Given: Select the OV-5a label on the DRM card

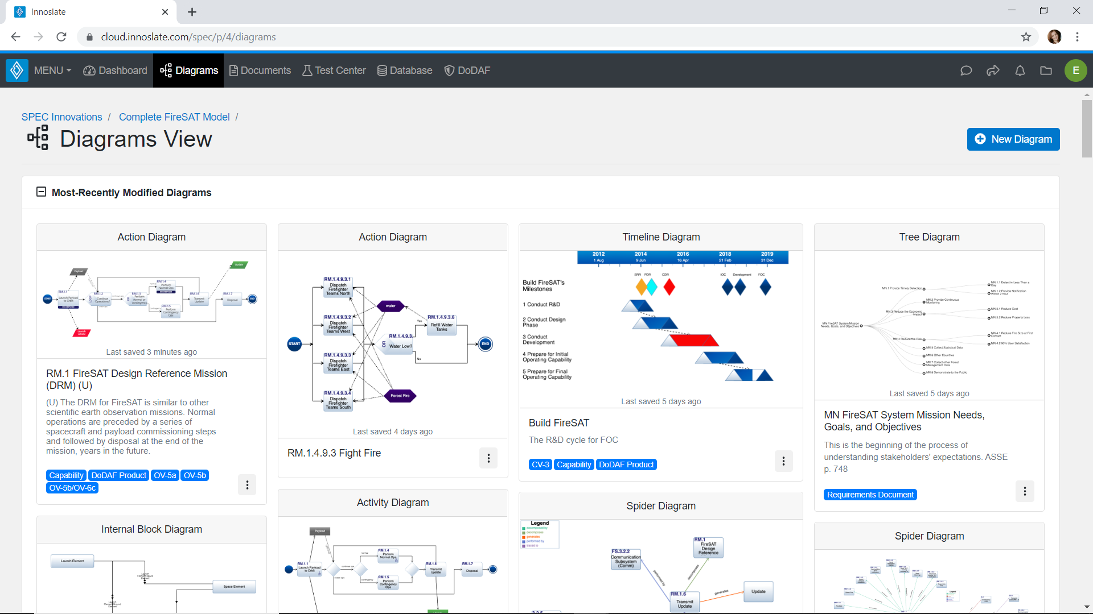Looking at the screenshot, I should [x=165, y=475].
